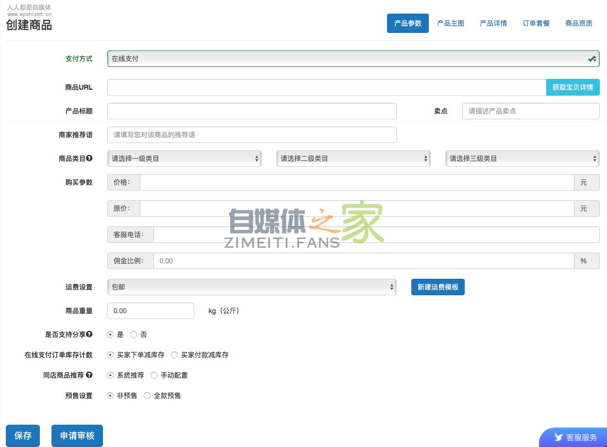Screen dimensions: 607x447
Task: Open the 请选择一级类目 dropdown
Action: click(x=185, y=158)
